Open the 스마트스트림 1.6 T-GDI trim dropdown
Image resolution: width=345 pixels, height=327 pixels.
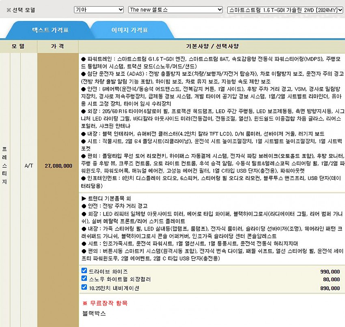click(285, 10)
